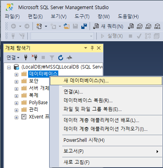Click the DMX query icon
This screenshot has width=163, height=168.
[148, 26]
